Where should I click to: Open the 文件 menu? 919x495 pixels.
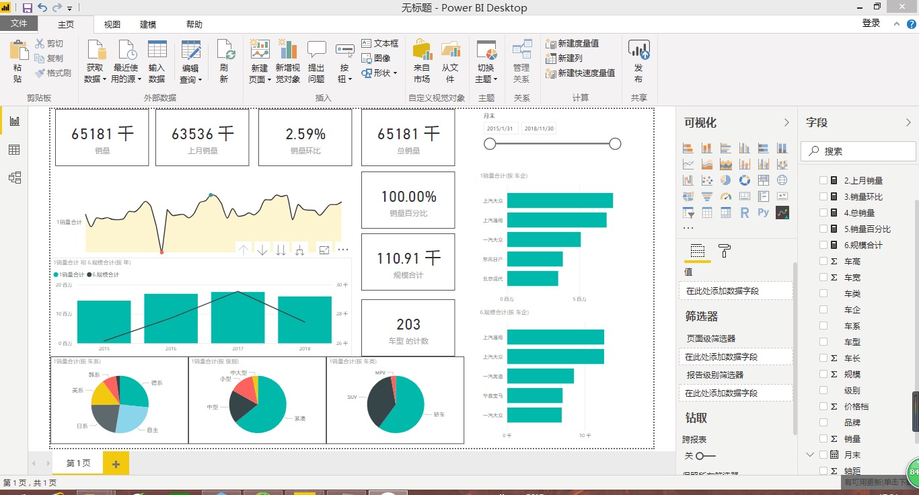coord(19,24)
